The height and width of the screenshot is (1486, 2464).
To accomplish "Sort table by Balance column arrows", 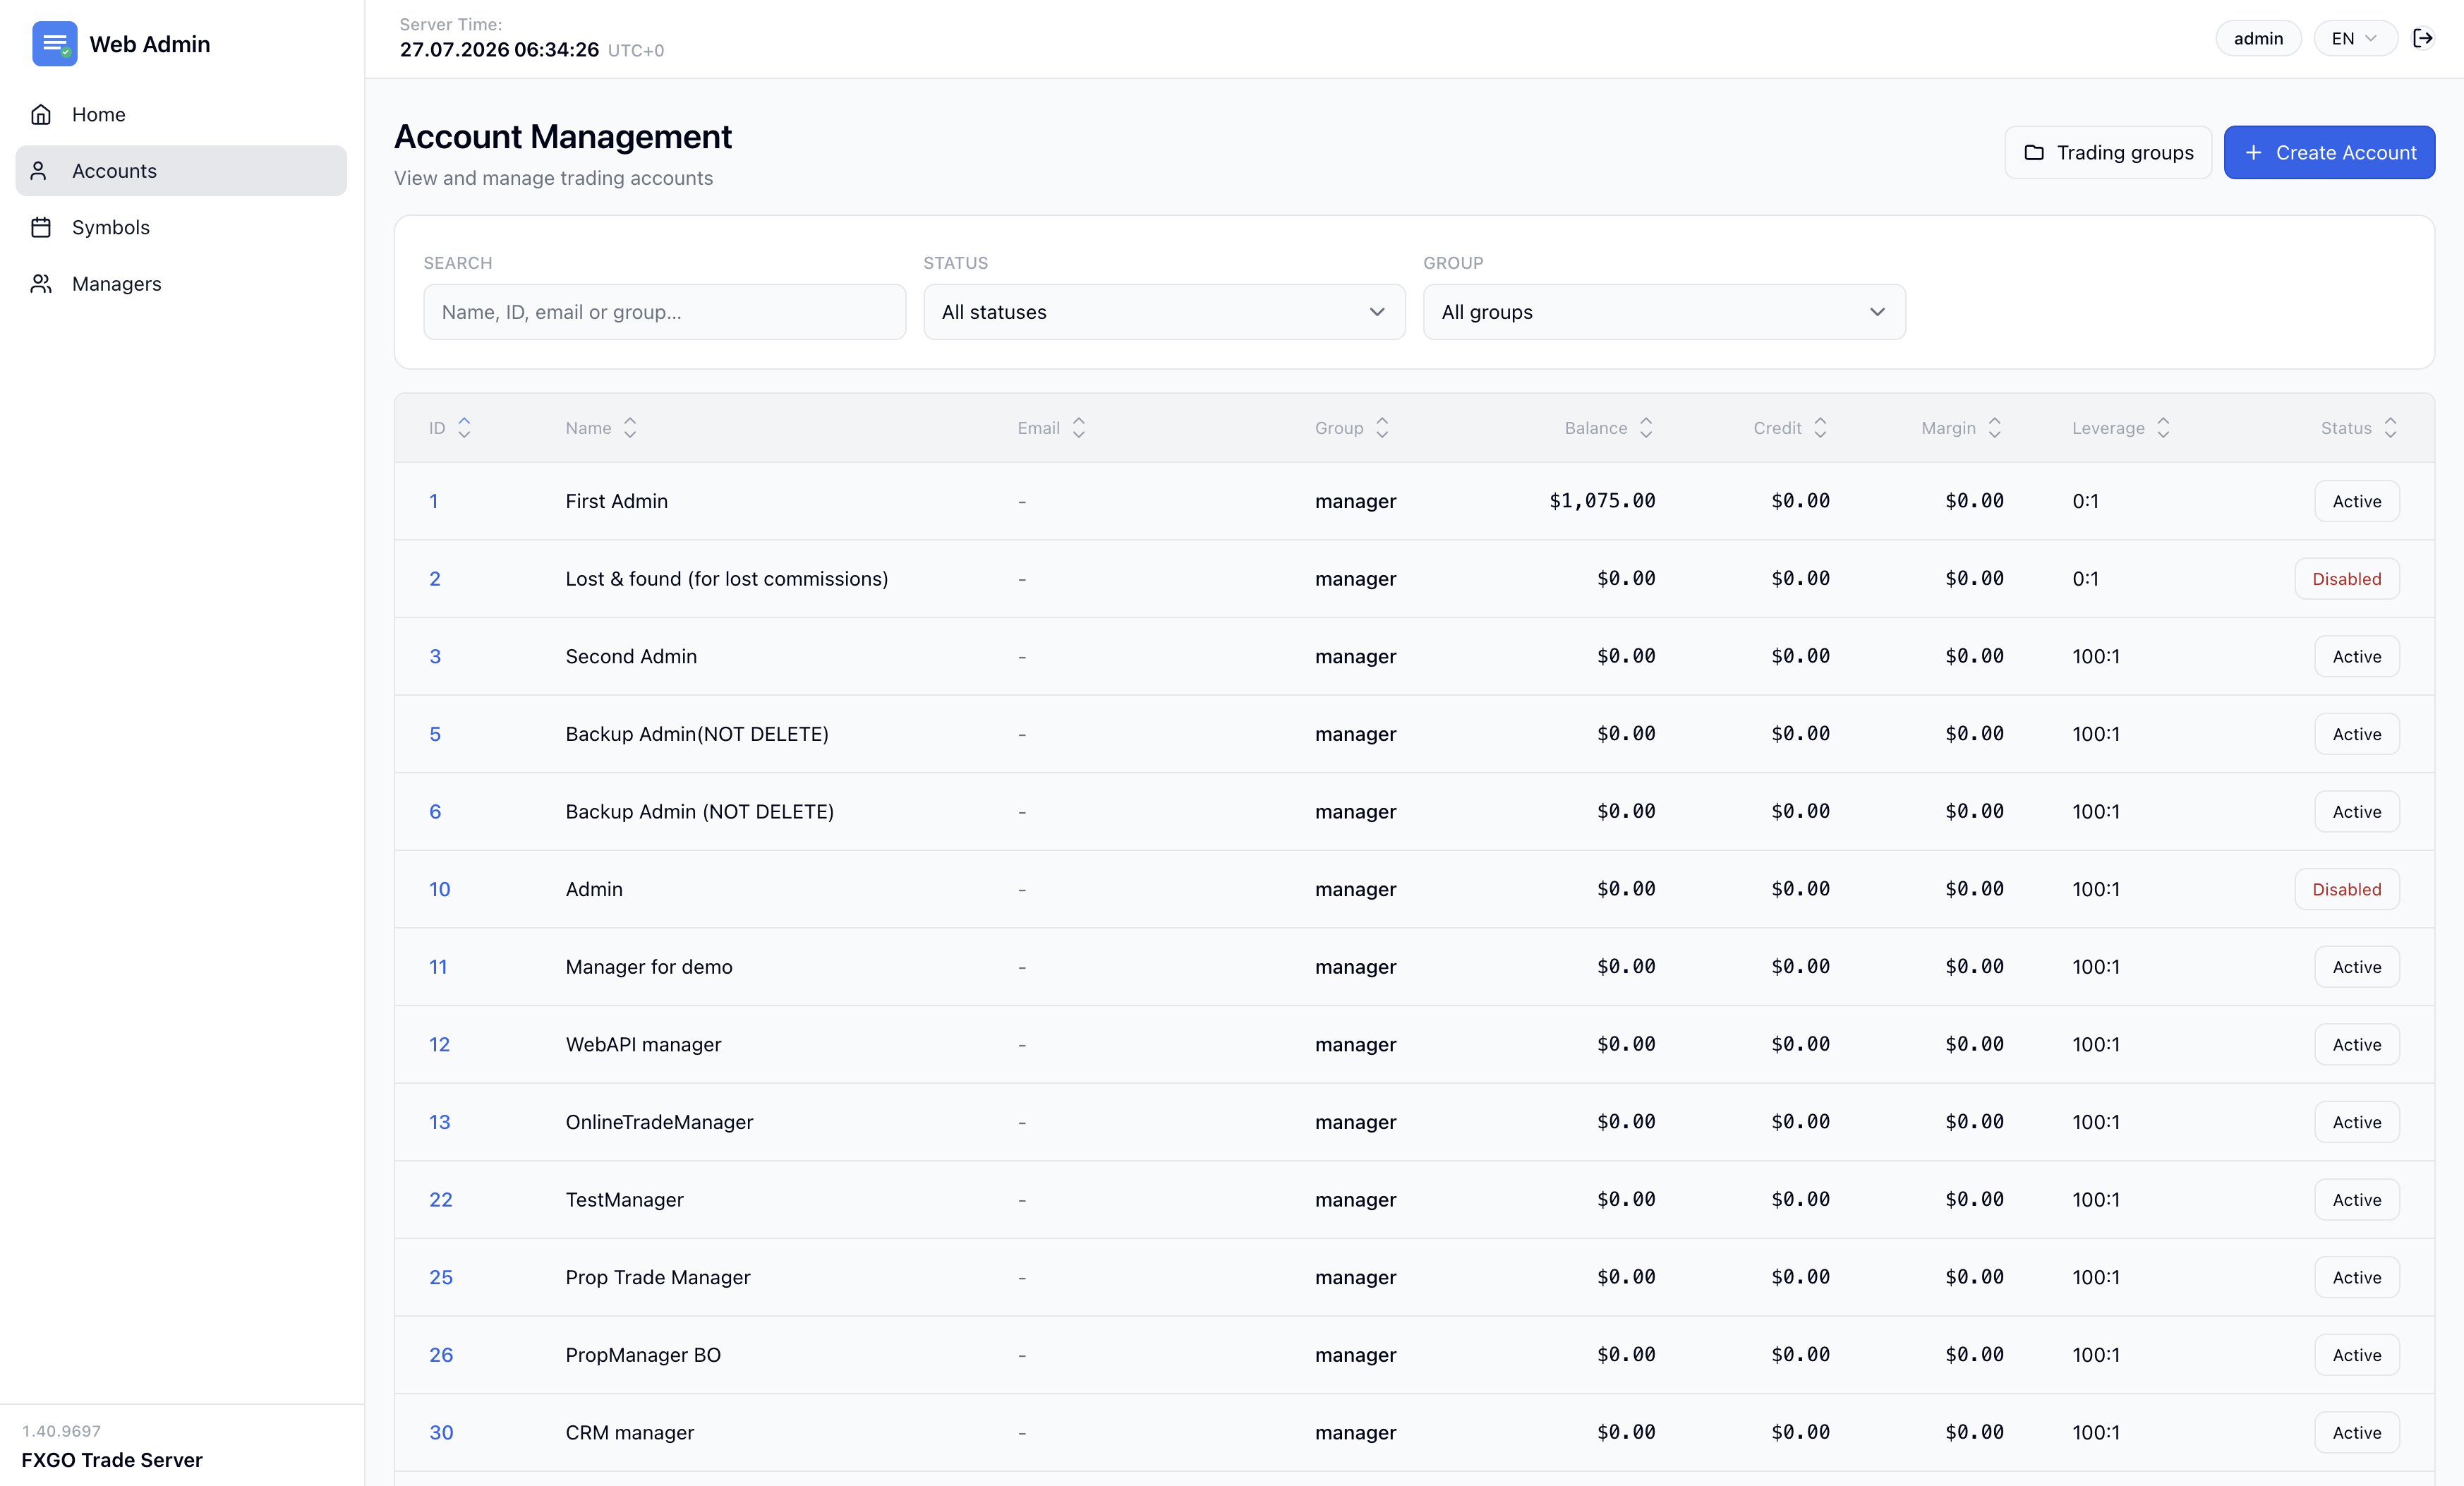I will pos(1646,428).
